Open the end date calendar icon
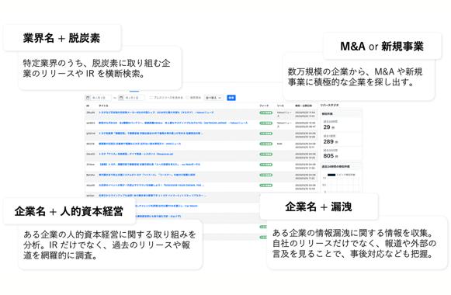The width and height of the screenshot is (451, 295). point(121,98)
